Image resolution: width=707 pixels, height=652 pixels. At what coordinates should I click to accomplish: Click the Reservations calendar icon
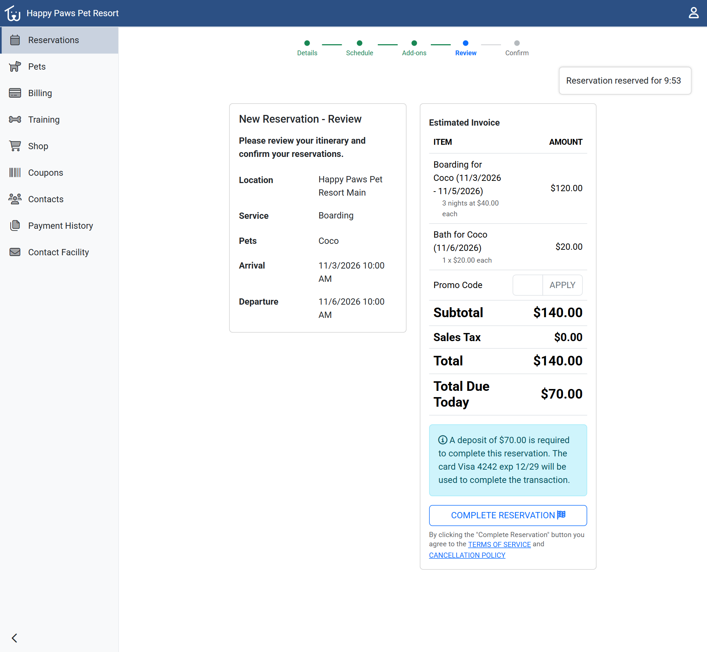pyautogui.click(x=15, y=40)
